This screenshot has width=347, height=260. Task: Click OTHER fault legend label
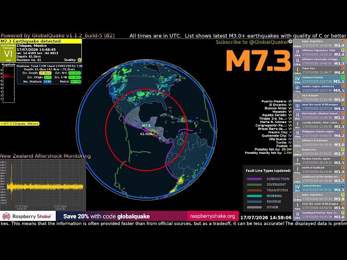[272, 207]
